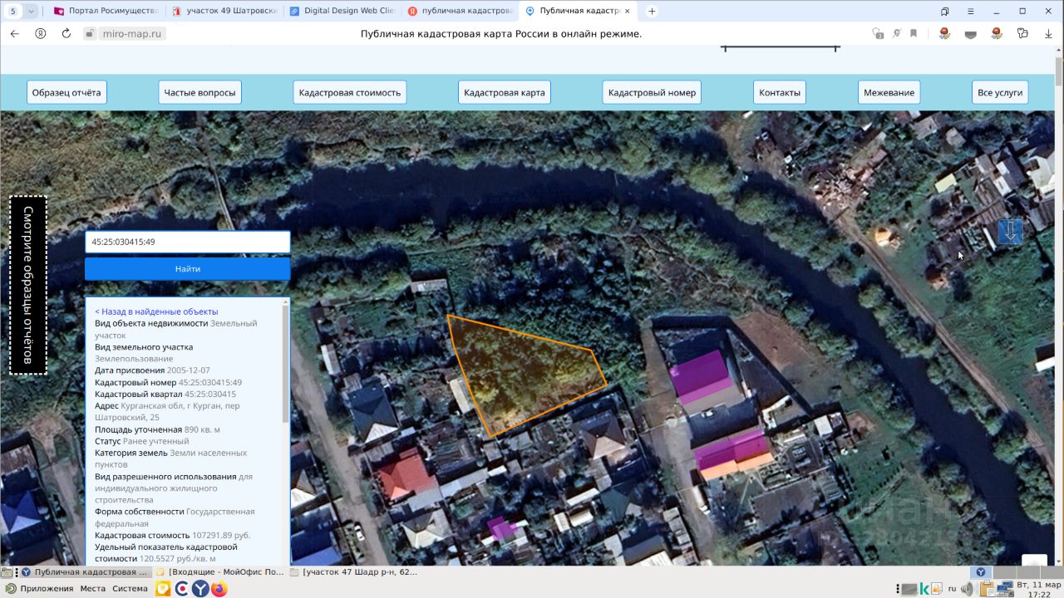The width and height of the screenshot is (1064, 598).
Task: Follow the Назад в найденные объекты link
Action: click(x=156, y=311)
